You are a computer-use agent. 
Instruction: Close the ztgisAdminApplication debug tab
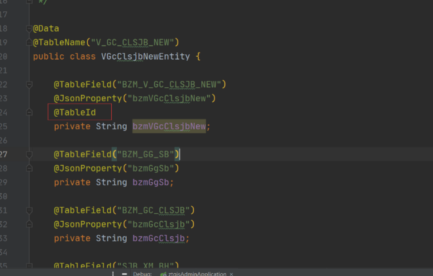coord(231,274)
